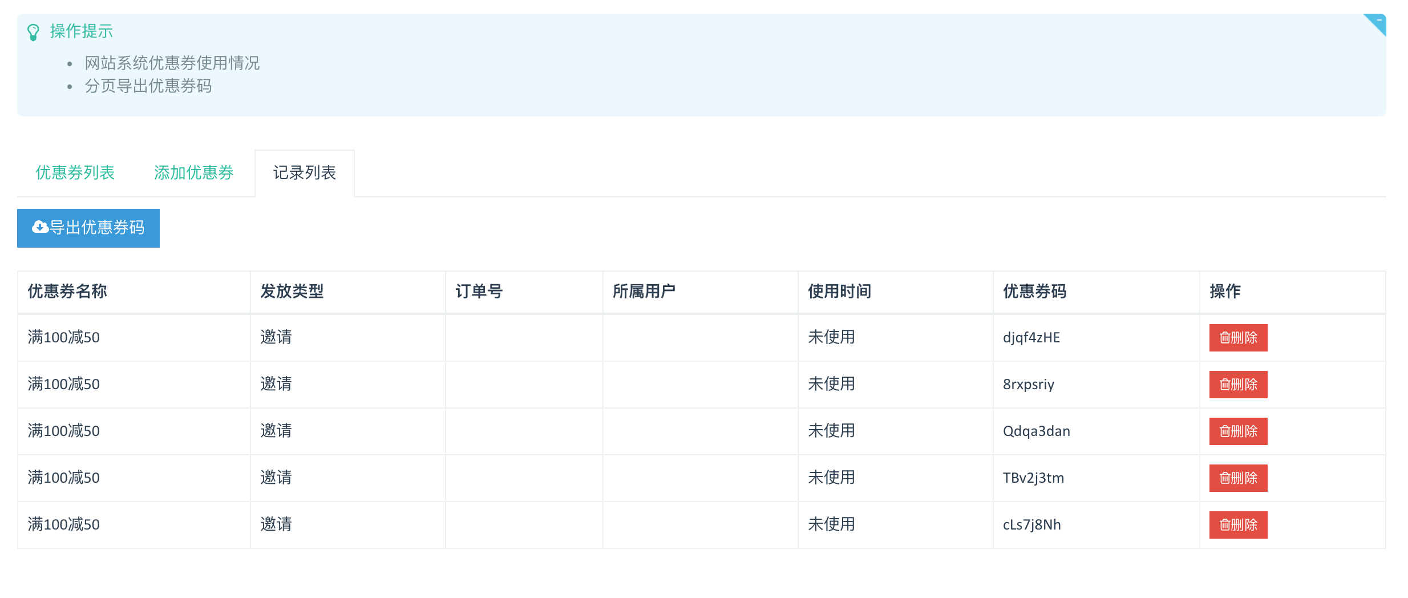The height and width of the screenshot is (598, 1408).
Task: Click coupon code cell cLs7j8Nh
Action: (1032, 525)
